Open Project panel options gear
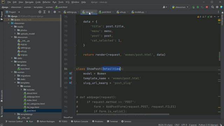224x126 pixels. pos(55,12)
